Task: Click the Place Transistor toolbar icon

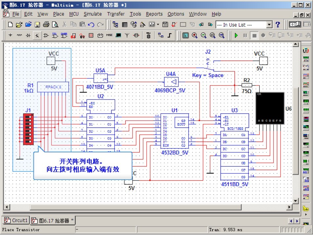Action: click(37, 35)
